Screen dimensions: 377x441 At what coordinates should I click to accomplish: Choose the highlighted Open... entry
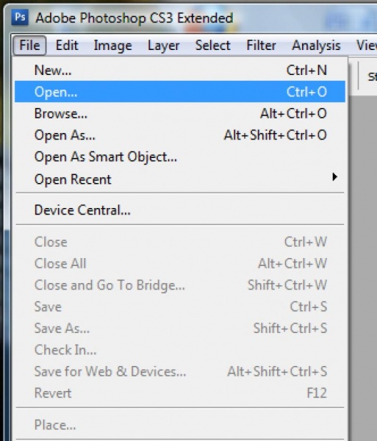180,92
